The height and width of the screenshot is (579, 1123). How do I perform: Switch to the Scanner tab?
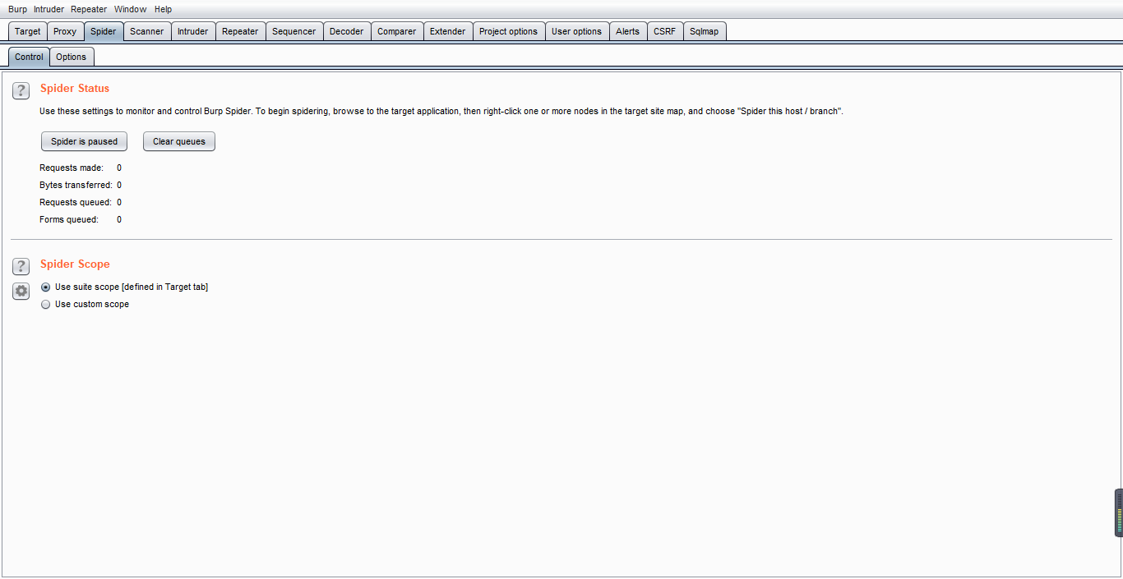[x=147, y=31]
